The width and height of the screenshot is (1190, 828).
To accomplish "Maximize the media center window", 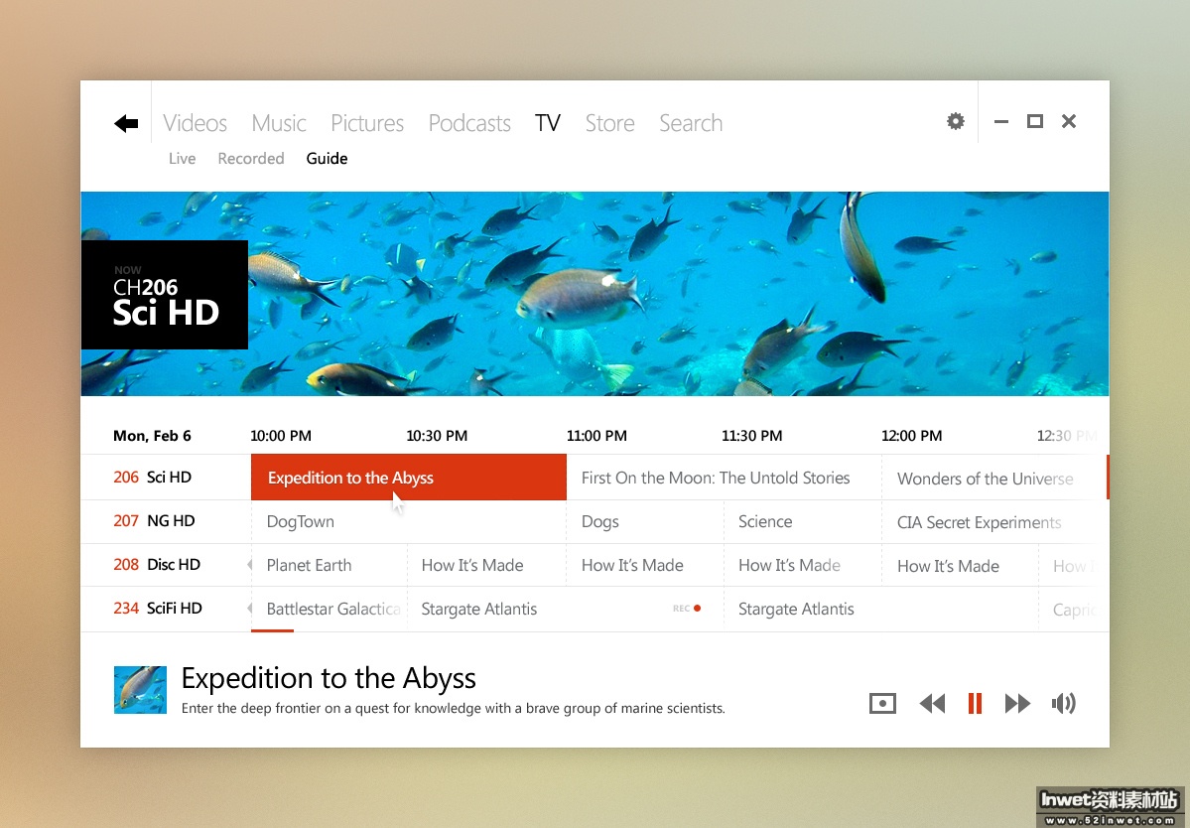I will (x=1034, y=121).
